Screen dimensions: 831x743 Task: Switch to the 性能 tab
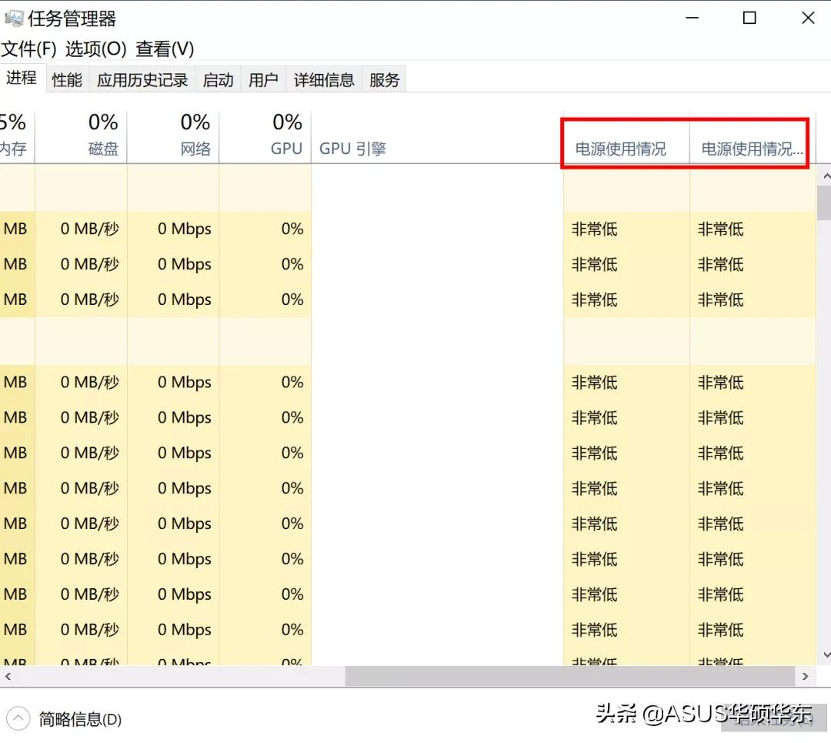(x=66, y=79)
